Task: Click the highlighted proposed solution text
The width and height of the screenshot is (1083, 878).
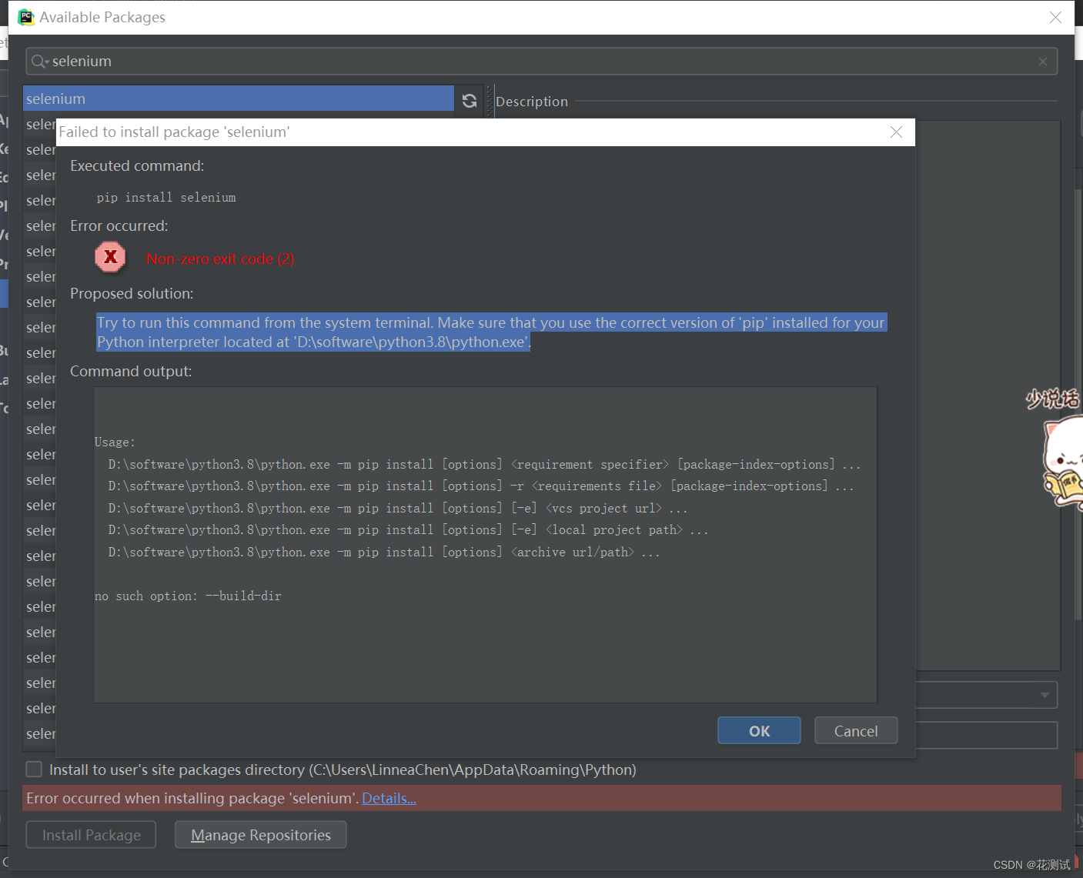Action: point(491,332)
